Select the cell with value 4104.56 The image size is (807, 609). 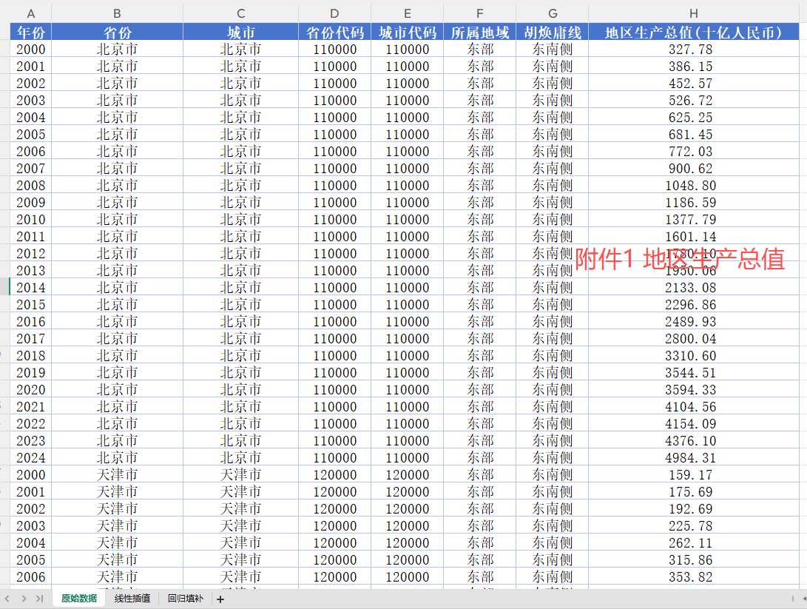tap(694, 406)
